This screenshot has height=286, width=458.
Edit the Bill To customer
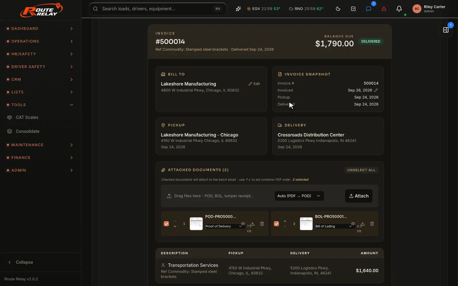(254, 84)
